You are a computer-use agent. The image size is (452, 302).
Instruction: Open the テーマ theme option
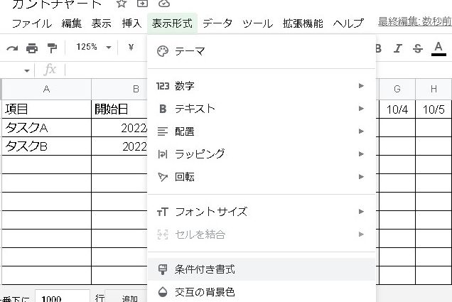click(x=189, y=51)
